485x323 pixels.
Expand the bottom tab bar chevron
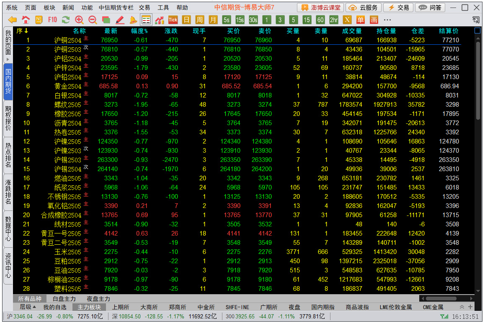462,307
